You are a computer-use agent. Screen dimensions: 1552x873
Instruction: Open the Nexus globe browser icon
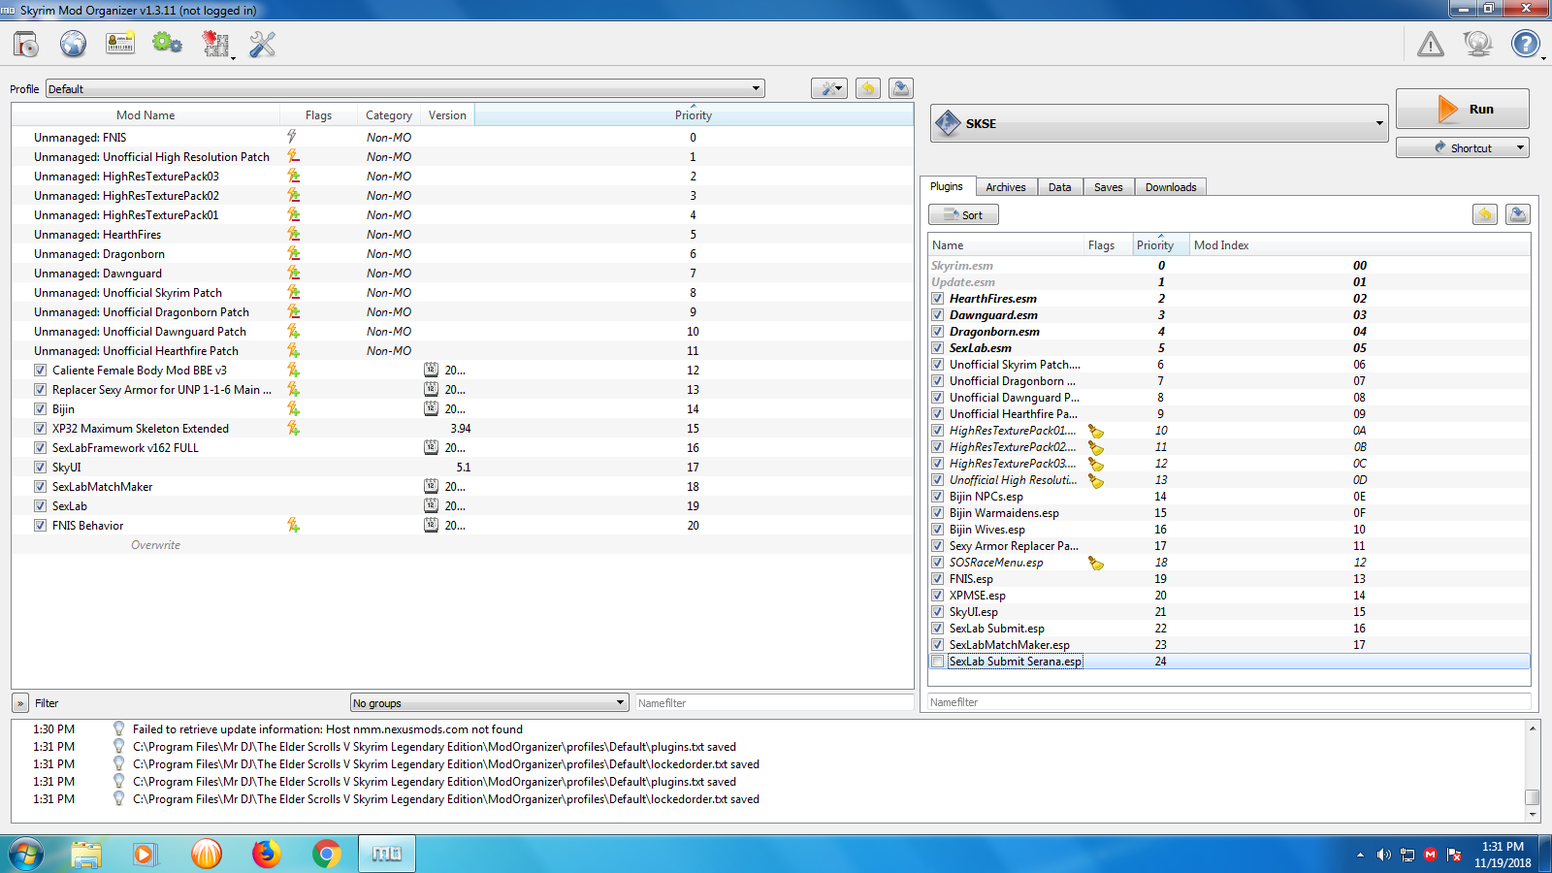click(x=73, y=44)
